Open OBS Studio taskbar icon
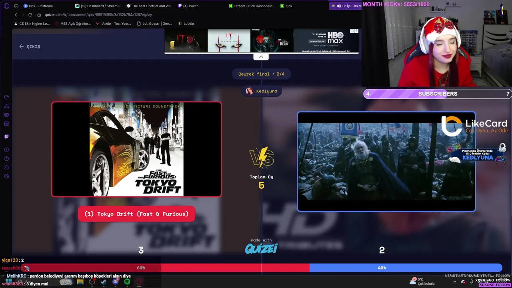The image size is (512, 288). point(92,282)
